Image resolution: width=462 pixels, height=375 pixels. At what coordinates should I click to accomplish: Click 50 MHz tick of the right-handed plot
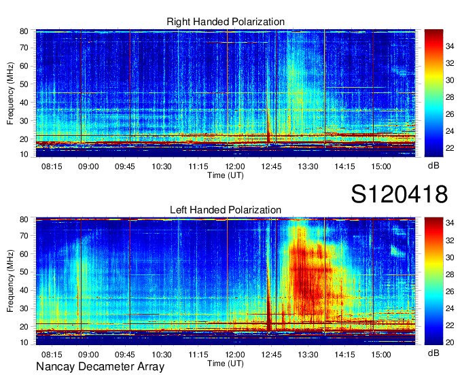24,84
